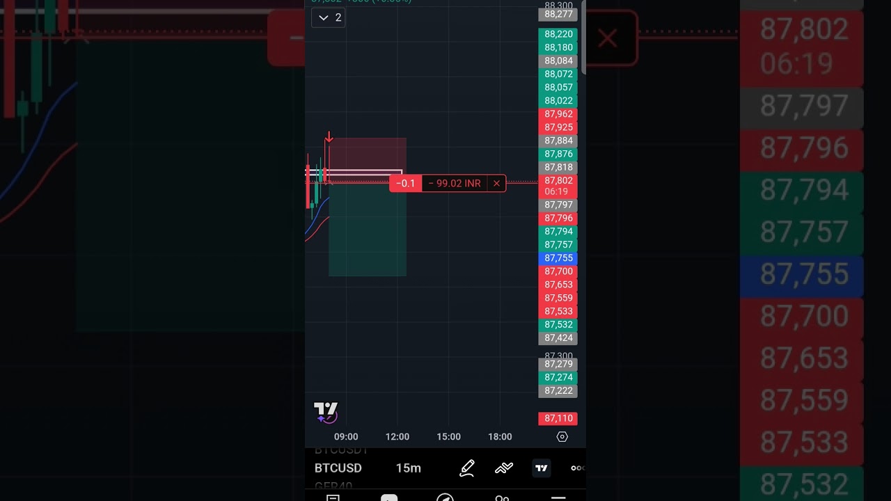Tap the 12:00 time axis label
Image resolution: width=891 pixels, height=501 pixels.
tap(397, 437)
